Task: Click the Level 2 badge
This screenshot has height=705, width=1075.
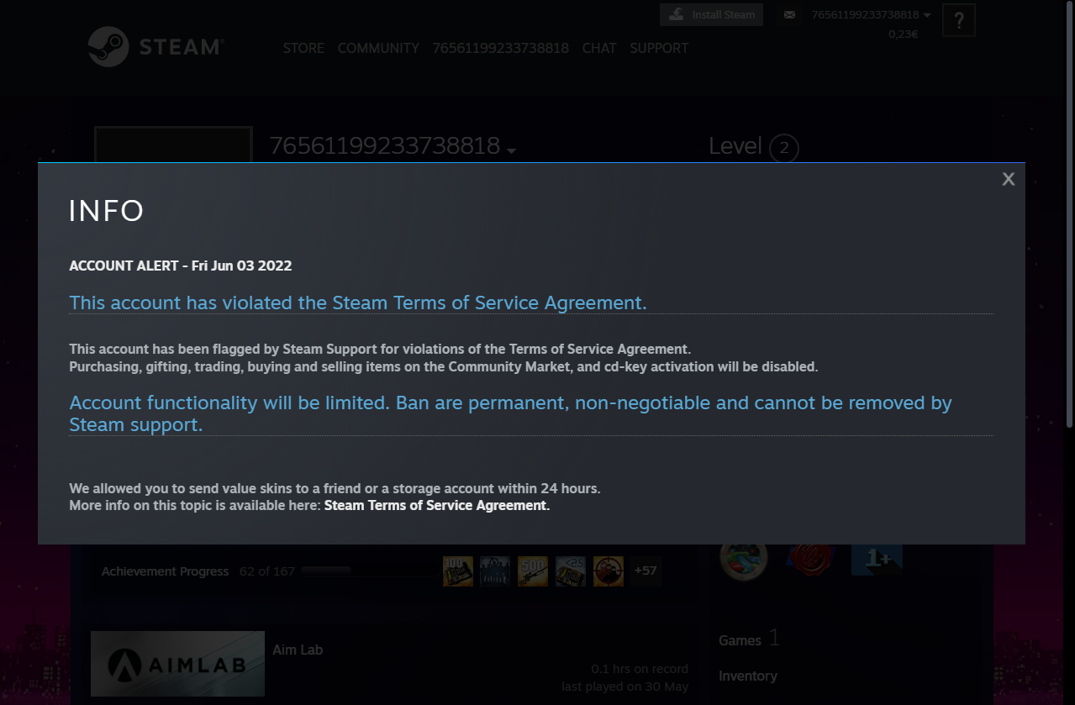Action: (783, 149)
